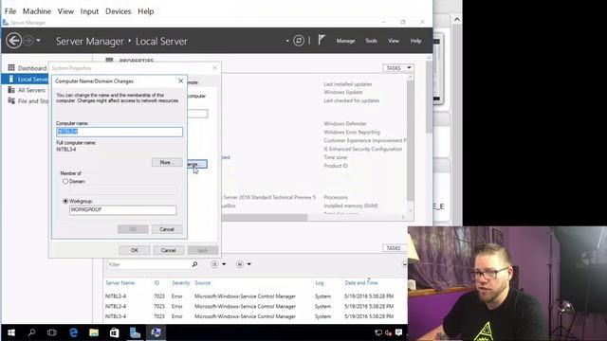Viewport: 607px width, 341px height.
Task: Sort events by Source column
Action: click(202, 283)
